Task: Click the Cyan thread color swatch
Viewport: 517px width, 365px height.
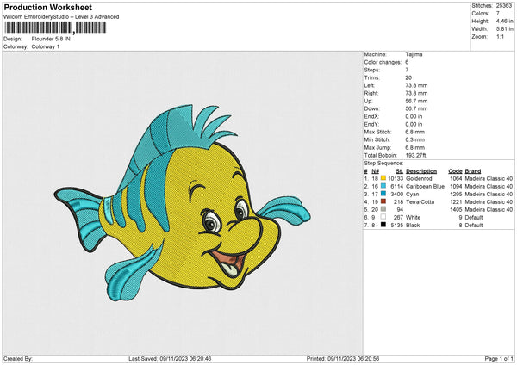Action: click(x=383, y=194)
